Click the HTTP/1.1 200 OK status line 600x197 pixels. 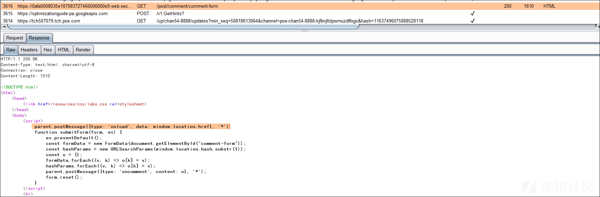(x=19, y=59)
